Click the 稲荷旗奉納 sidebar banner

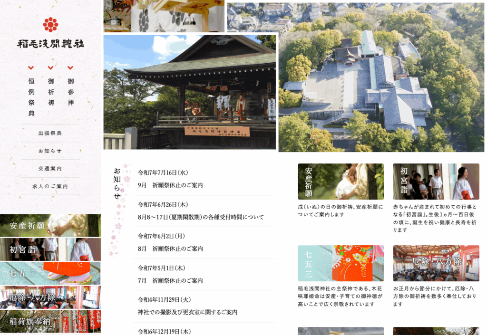[50, 321]
